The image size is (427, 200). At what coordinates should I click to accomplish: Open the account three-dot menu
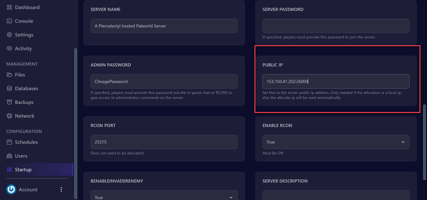[61, 189]
